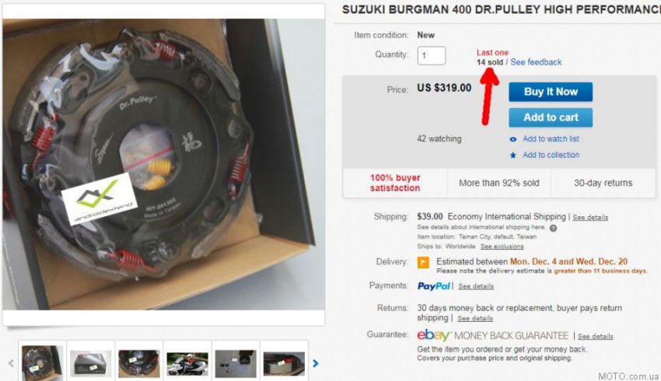Open See details link for shipping
Viewport: 661px width, 381px height.
point(590,218)
